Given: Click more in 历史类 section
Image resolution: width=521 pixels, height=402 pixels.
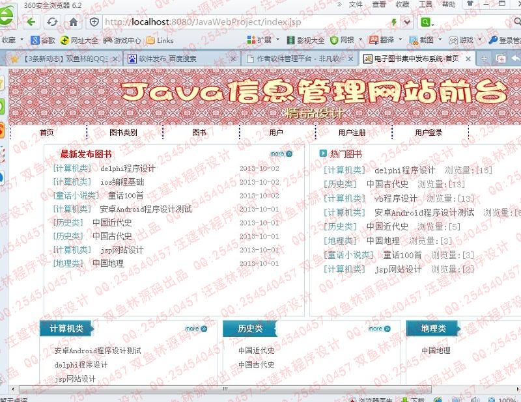Looking at the screenshot, I should click(380, 328).
